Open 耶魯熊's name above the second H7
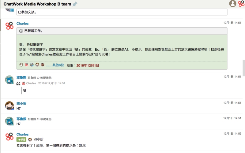 click(21, 119)
